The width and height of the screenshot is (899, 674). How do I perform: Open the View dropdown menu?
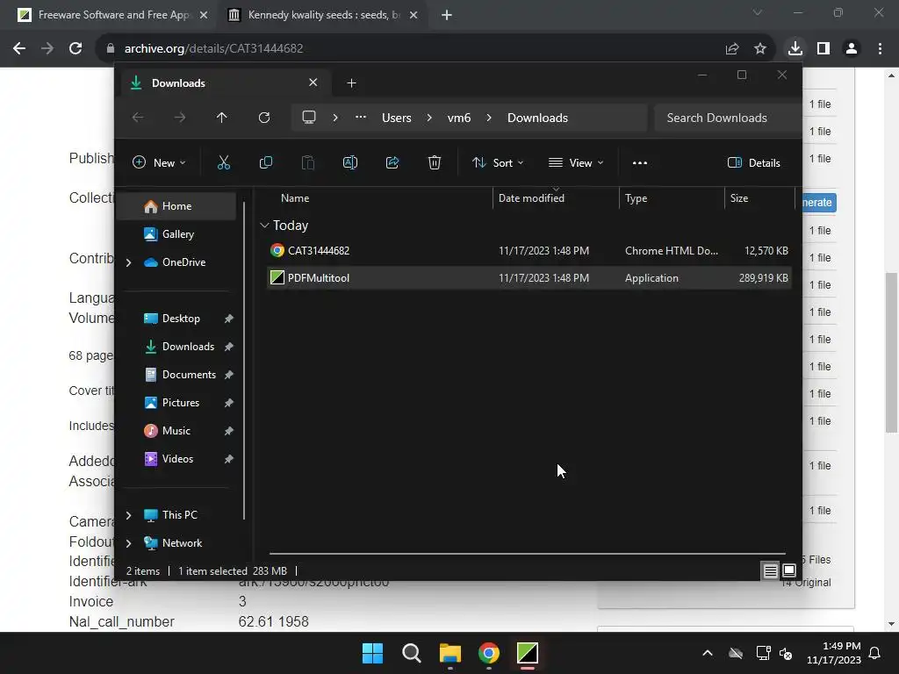pyautogui.click(x=576, y=162)
